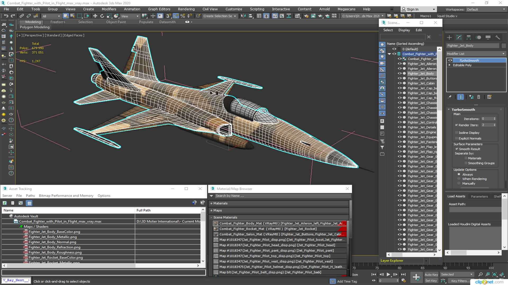Screen dimensions: 508x285
Task: Switch to the Freeform ribbon tab
Action: [x=57, y=22]
